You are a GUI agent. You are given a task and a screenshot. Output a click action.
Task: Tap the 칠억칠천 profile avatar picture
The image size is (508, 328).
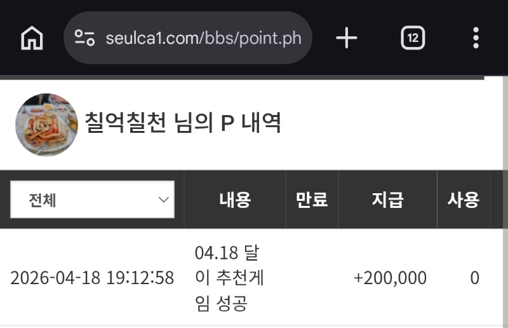coord(46,125)
